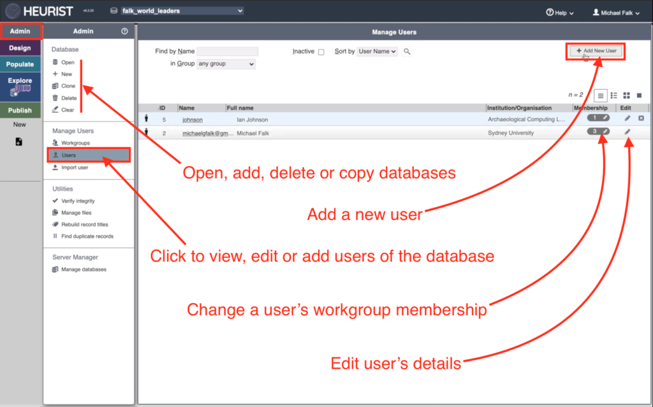The width and height of the screenshot is (653, 407).
Task: Open the Admin help question-mark icon
Action: [124, 31]
